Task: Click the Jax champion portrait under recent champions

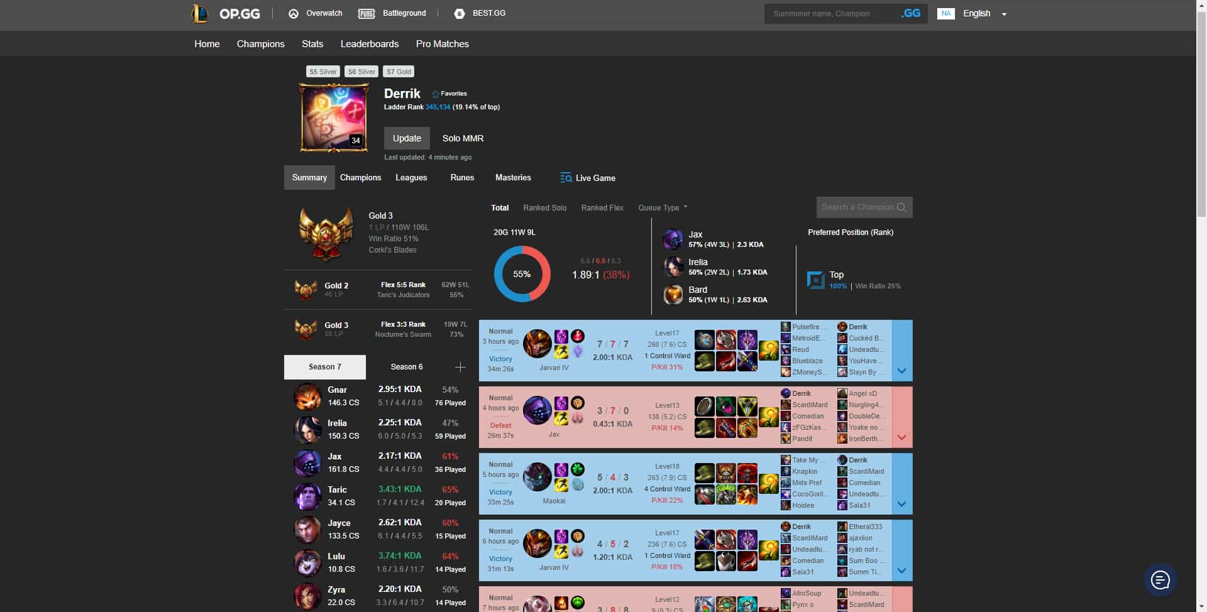Action: pos(673,239)
